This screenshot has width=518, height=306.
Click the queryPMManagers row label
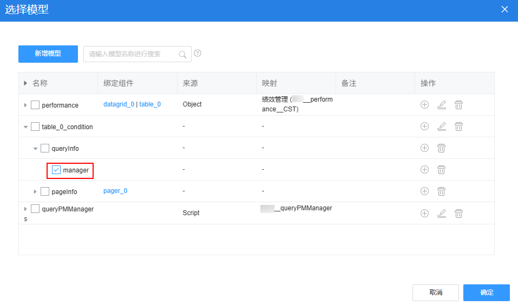click(x=68, y=209)
